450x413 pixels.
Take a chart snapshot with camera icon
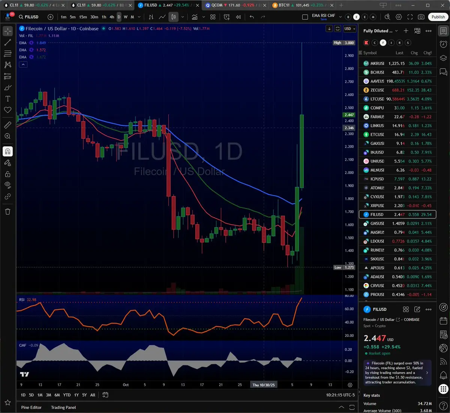point(421,17)
